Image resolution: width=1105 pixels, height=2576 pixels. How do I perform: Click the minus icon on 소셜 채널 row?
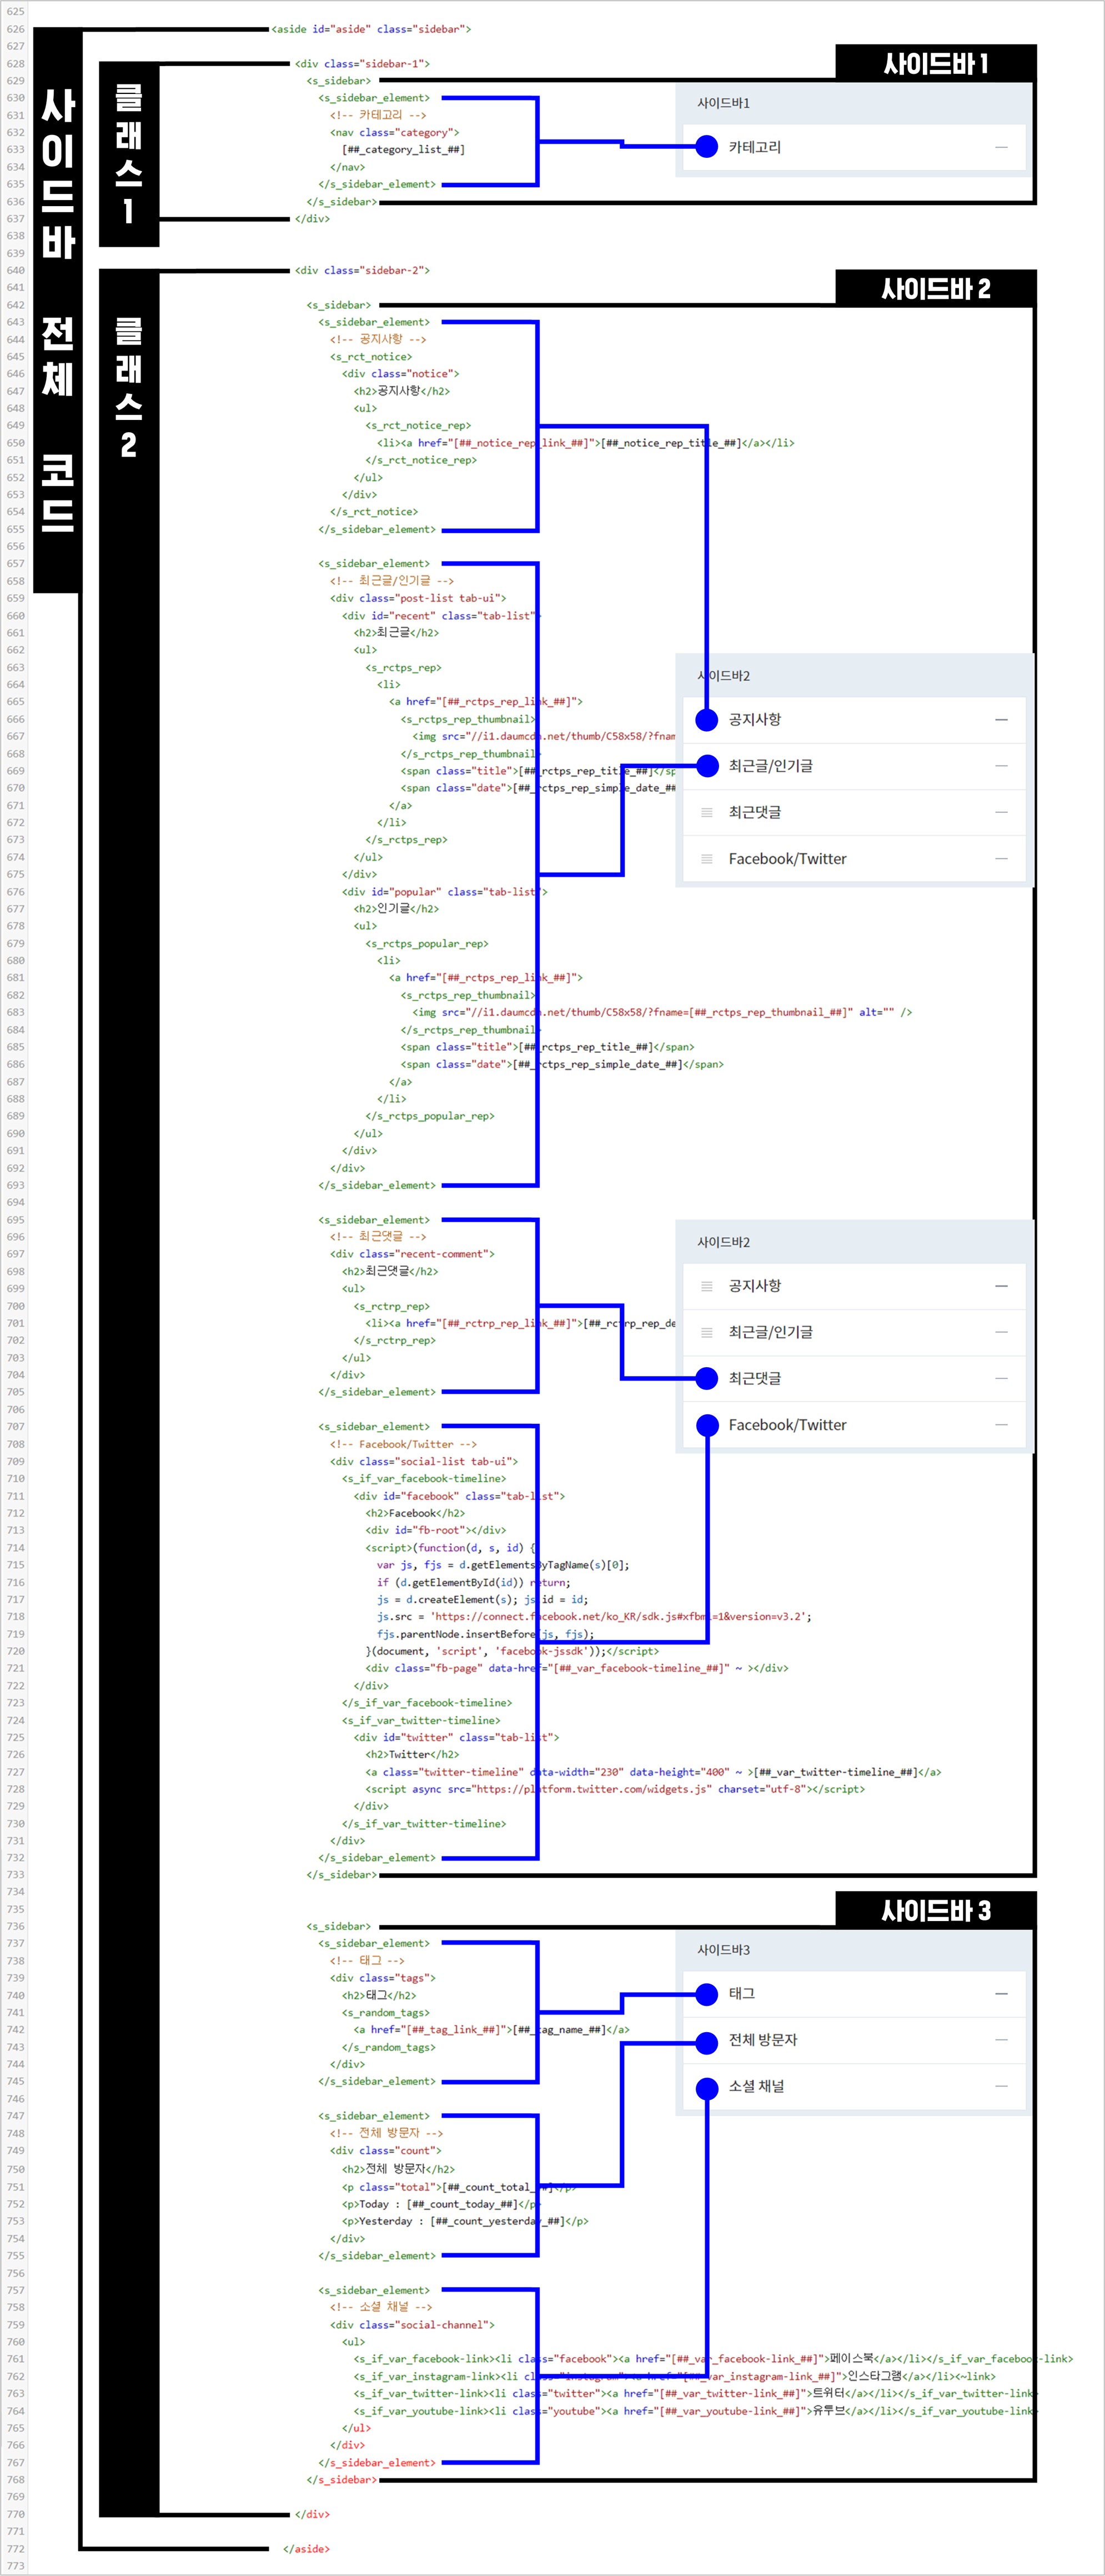1001,2086
